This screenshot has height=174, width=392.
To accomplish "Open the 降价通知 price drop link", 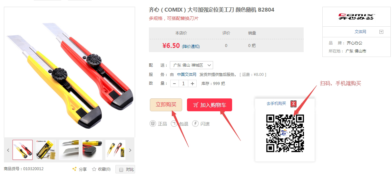I will click(x=191, y=47).
